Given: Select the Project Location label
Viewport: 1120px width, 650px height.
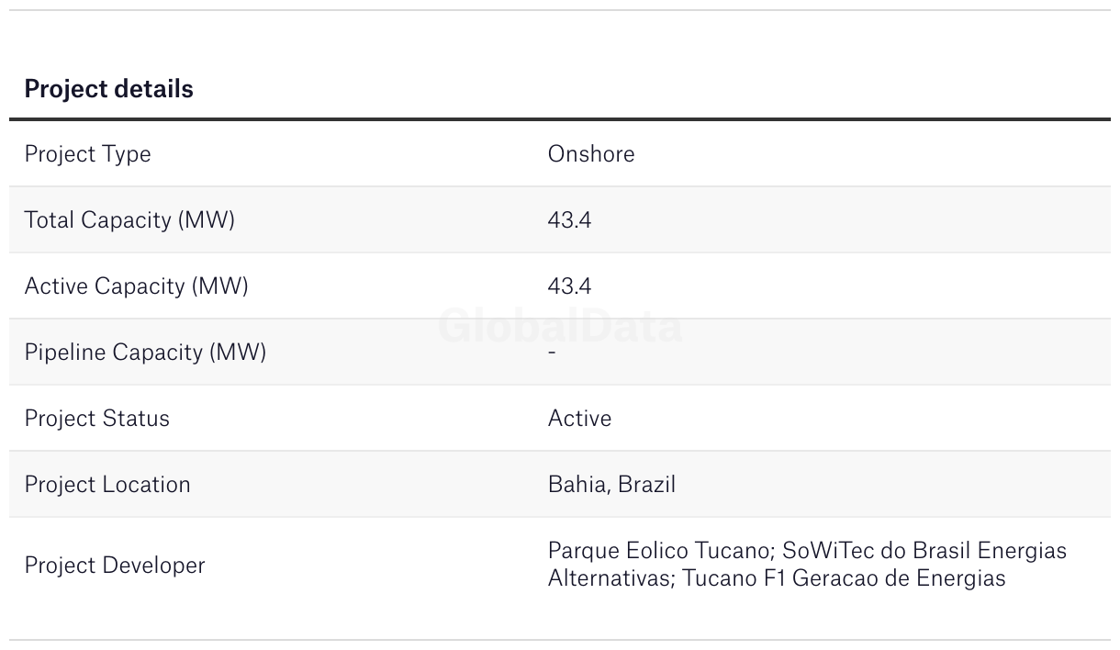Looking at the screenshot, I should [x=107, y=485].
